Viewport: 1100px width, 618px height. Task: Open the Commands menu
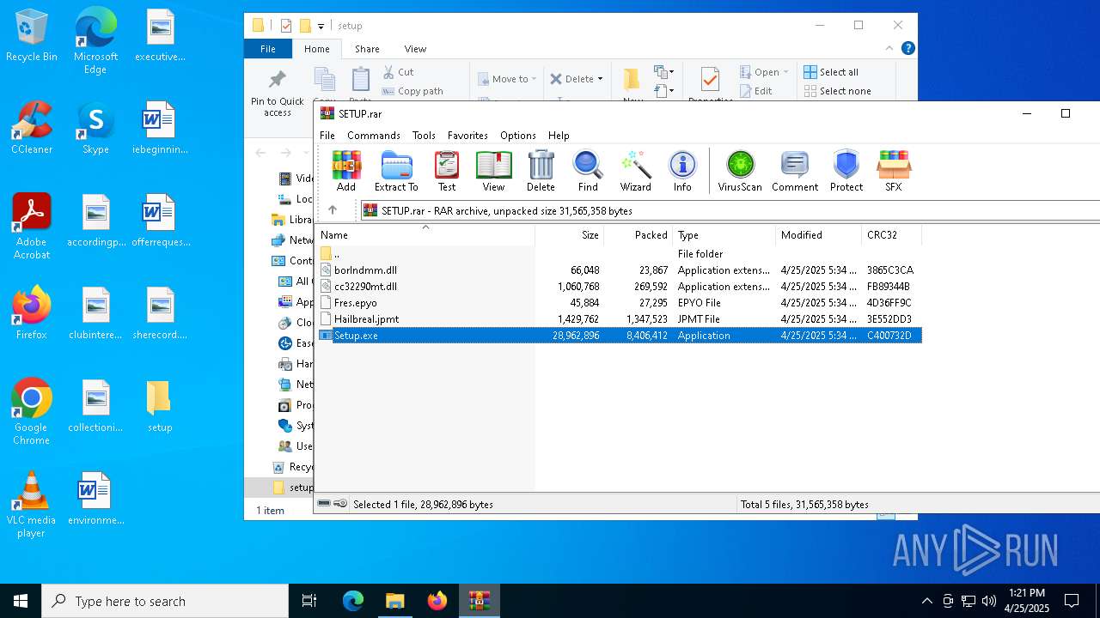(x=374, y=136)
